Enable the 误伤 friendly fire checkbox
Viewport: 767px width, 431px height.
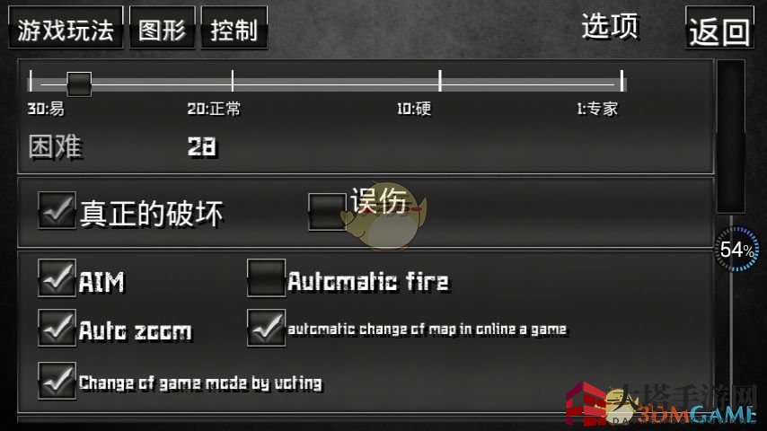(327, 211)
